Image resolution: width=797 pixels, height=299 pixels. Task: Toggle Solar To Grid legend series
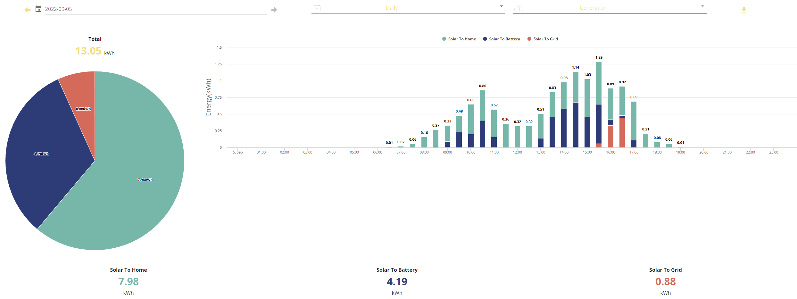543,39
